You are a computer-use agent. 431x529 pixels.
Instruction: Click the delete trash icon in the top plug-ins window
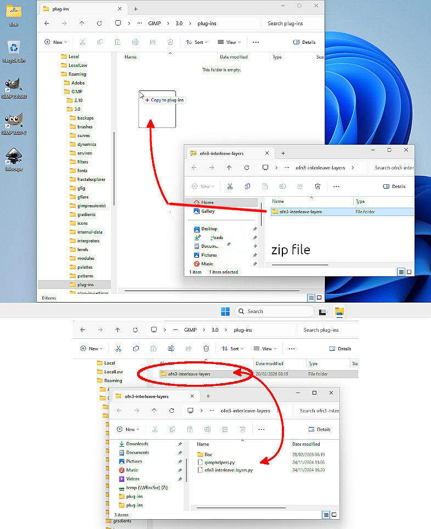pos(171,42)
